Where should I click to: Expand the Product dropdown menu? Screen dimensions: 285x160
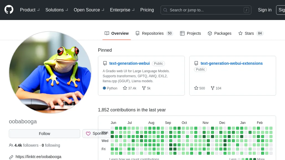[30, 10]
